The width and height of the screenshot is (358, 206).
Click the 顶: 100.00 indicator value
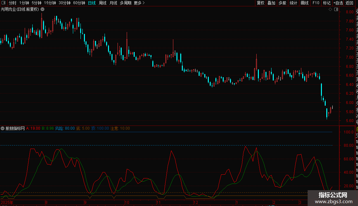point(100,128)
